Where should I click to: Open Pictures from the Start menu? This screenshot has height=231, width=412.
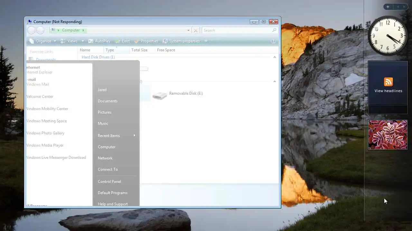(x=105, y=112)
